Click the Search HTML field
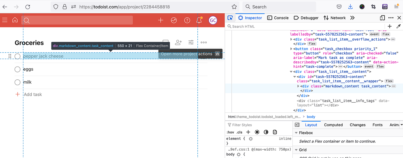The image size is (403, 158). [x=305, y=26]
